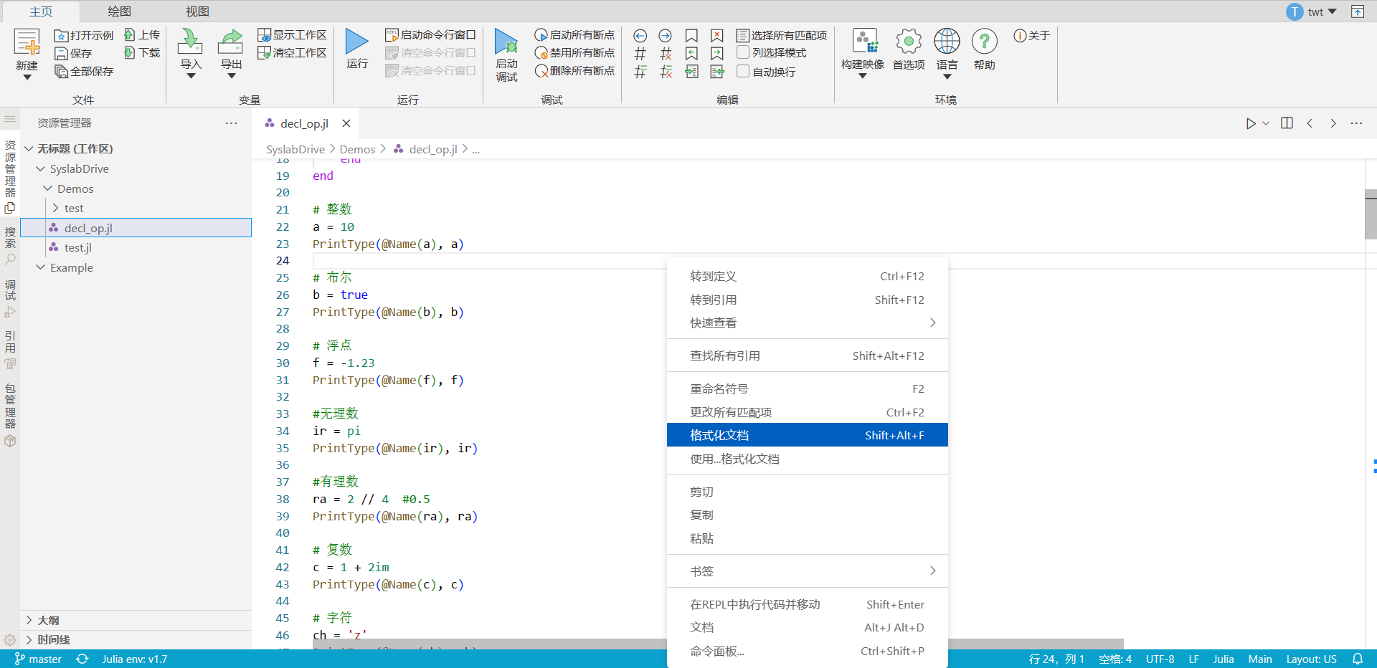Open the sample examples button (打开示例)

[84, 35]
